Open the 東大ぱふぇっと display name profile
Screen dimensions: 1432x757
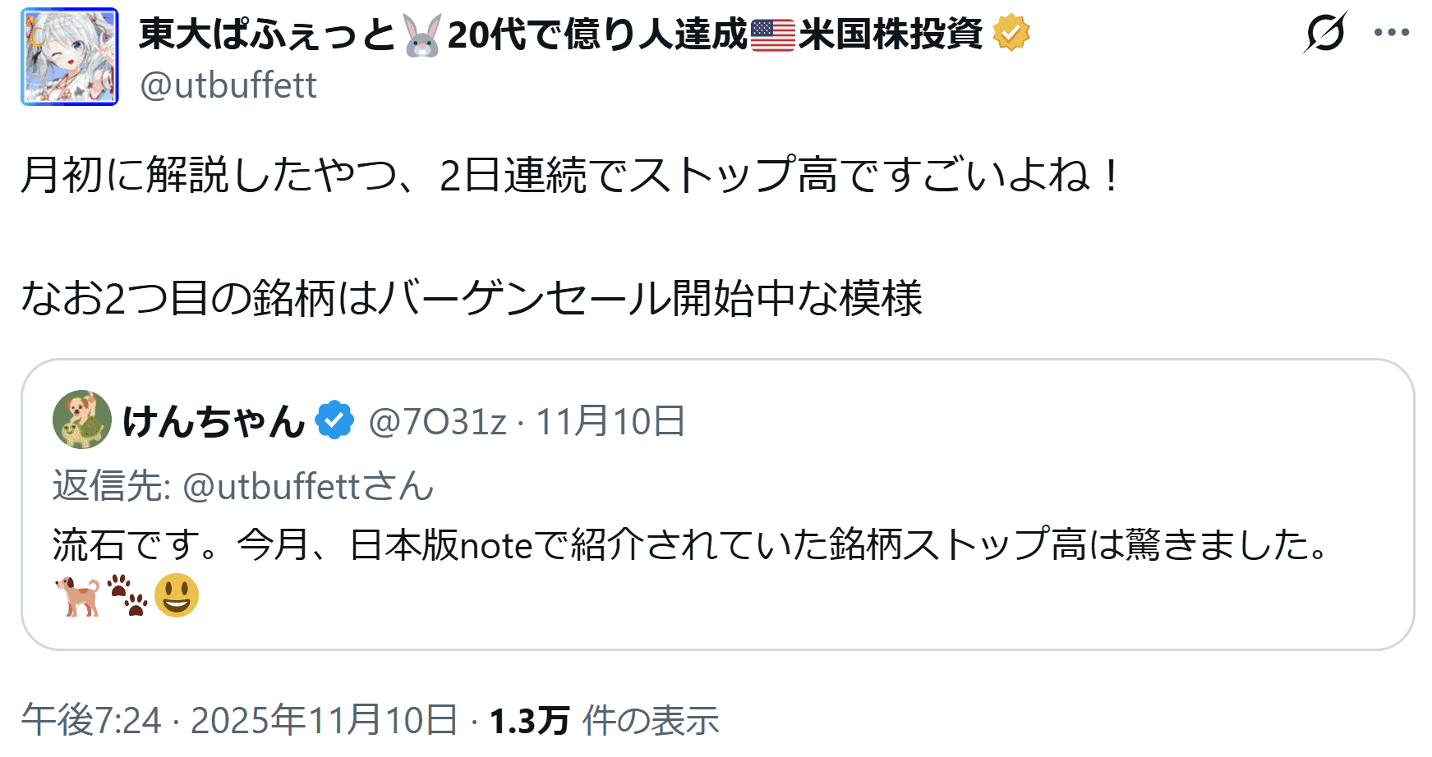click(267, 34)
